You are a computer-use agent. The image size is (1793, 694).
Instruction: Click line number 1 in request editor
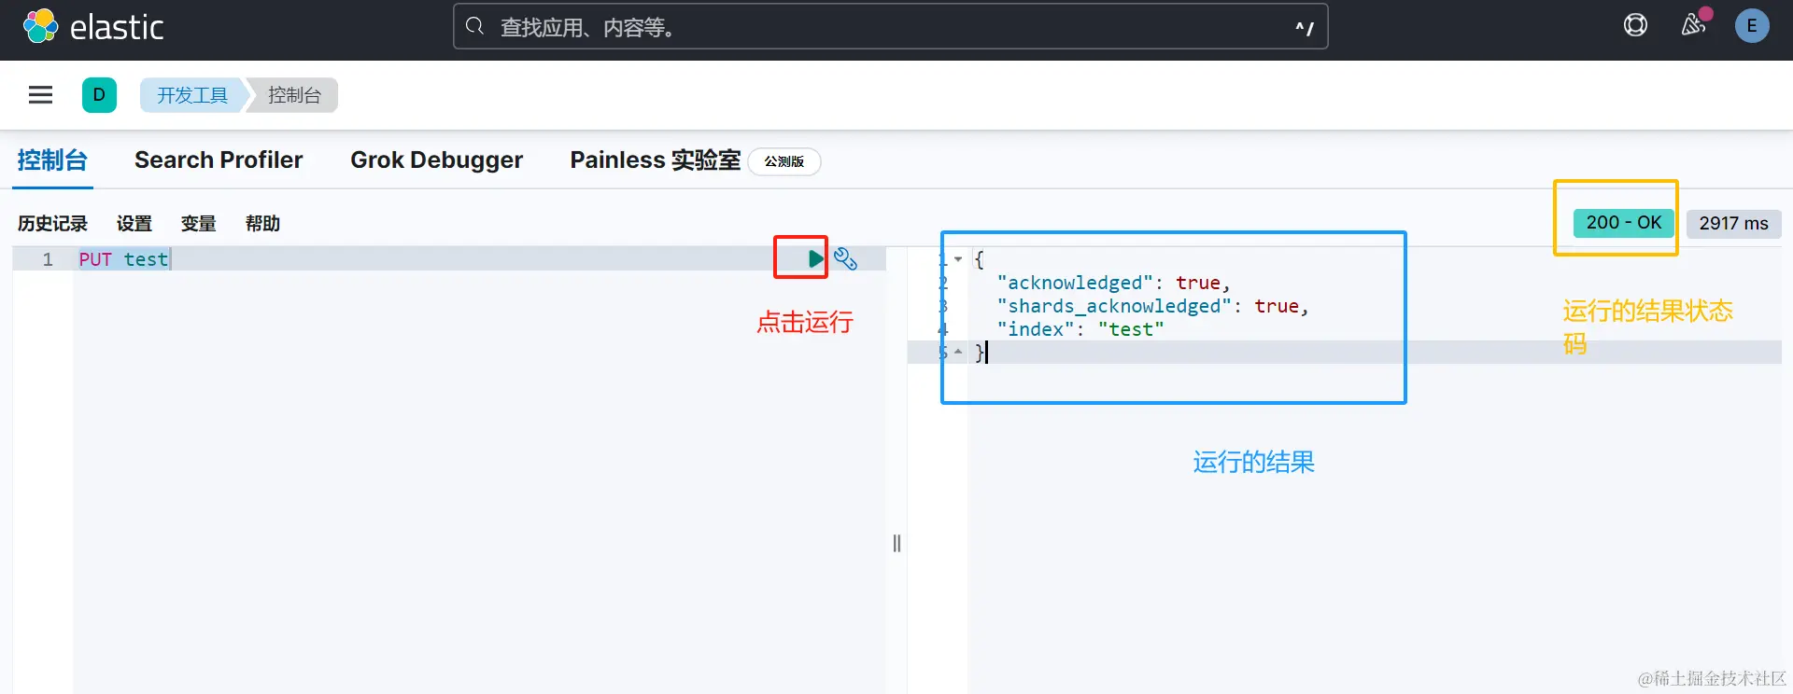pyautogui.click(x=48, y=259)
